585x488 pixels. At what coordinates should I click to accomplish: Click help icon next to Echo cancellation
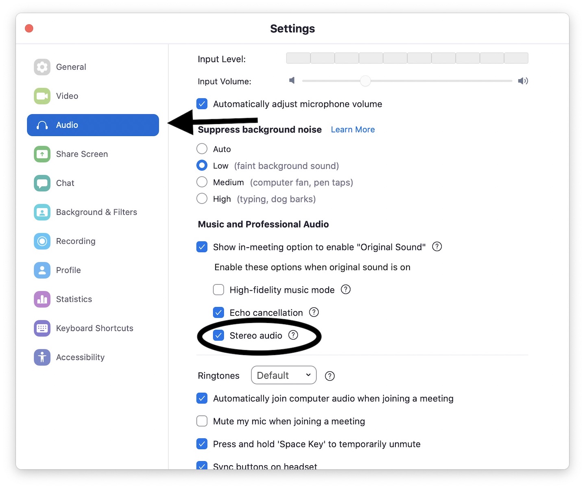pyautogui.click(x=314, y=312)
